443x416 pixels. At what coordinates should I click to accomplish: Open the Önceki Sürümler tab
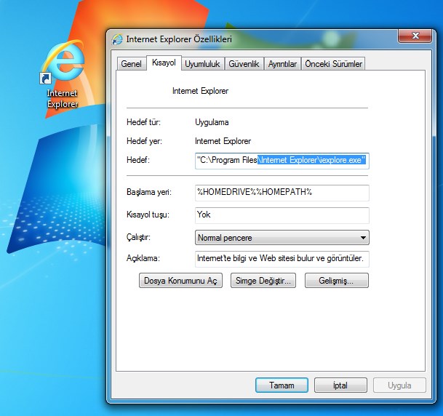point(333,64)
